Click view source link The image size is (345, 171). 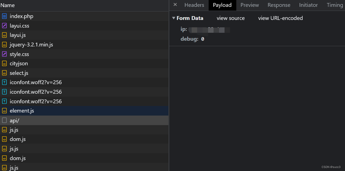[x=231, y=18]
